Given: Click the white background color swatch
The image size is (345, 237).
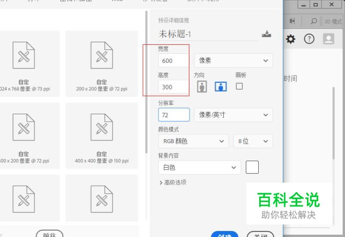Looking at the screenshot, I should click(252, 167).
